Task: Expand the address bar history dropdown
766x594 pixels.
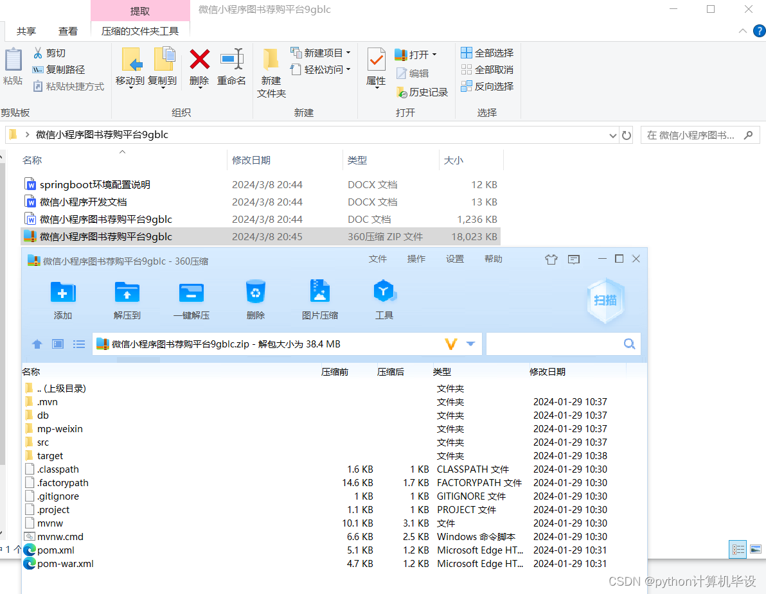Action: point(612,135)
